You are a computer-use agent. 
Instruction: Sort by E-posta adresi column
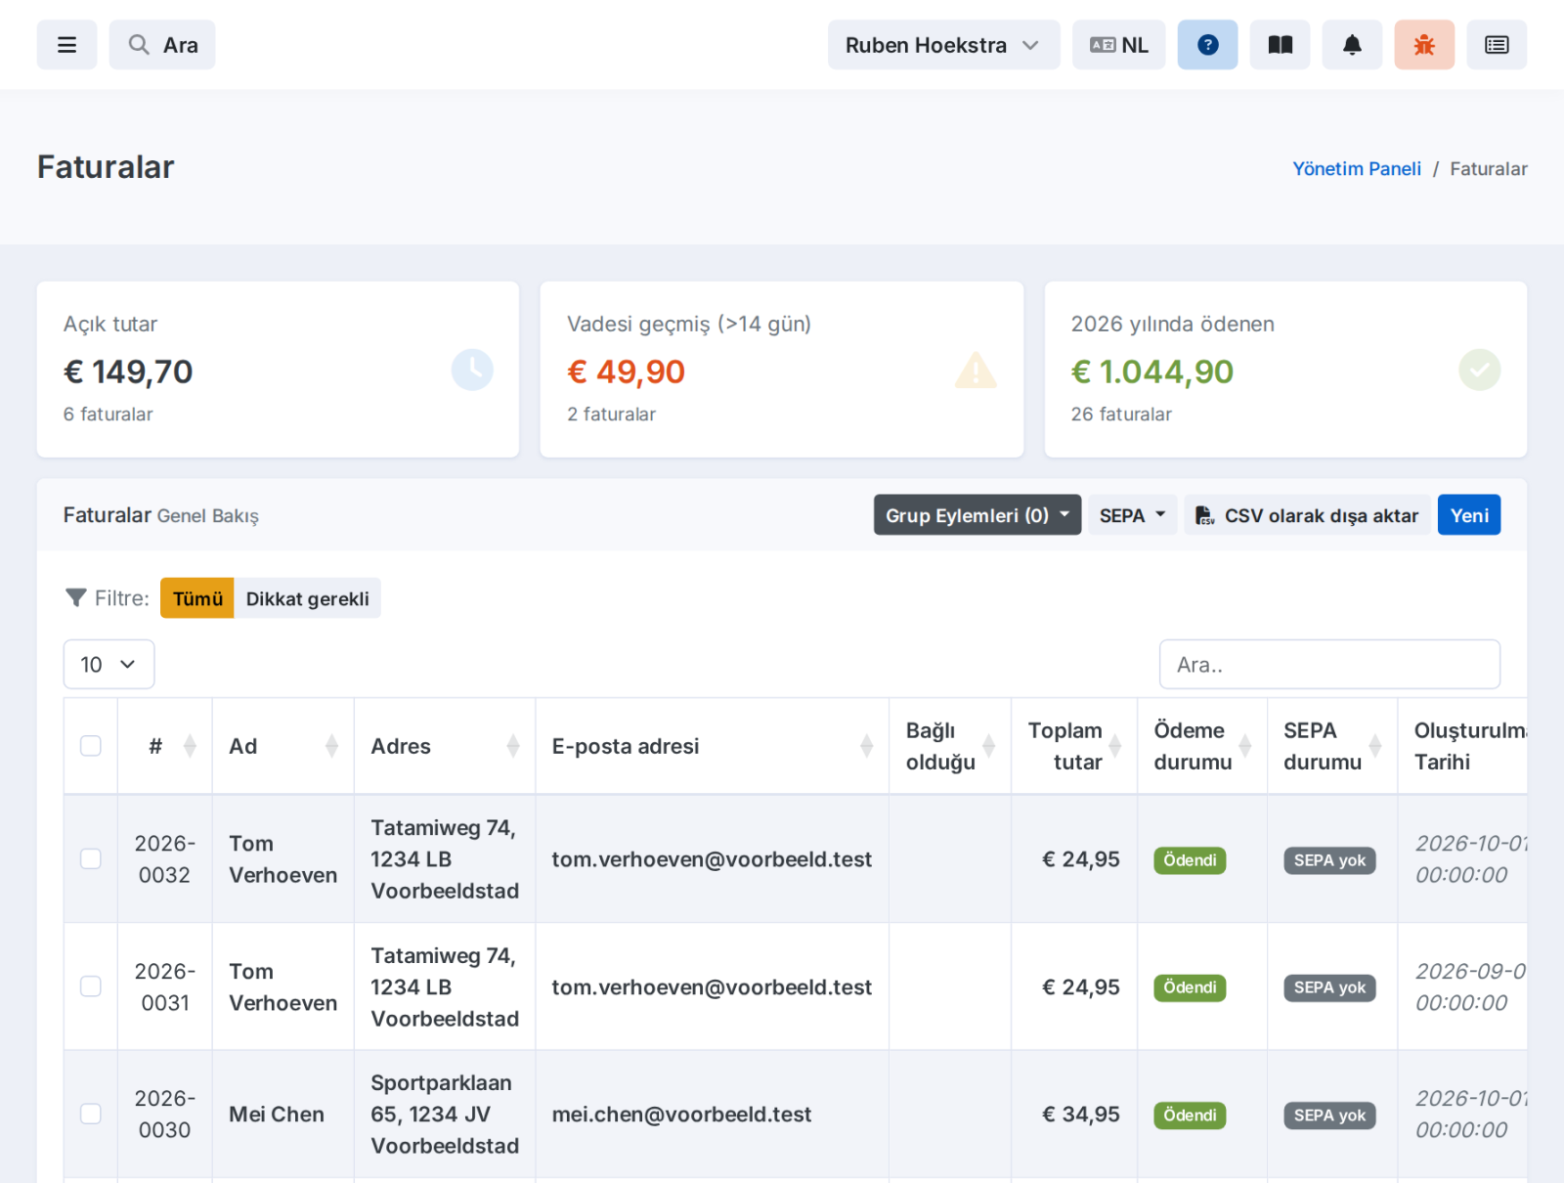(713, 746)
